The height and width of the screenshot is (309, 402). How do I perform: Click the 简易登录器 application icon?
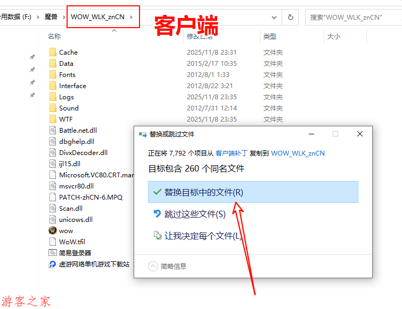point(52,253)
